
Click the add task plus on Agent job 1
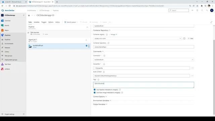click(86, 40)
